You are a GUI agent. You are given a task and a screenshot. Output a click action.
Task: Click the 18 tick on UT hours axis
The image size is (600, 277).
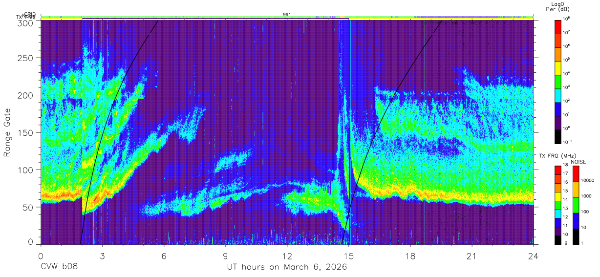pos(410,256)
